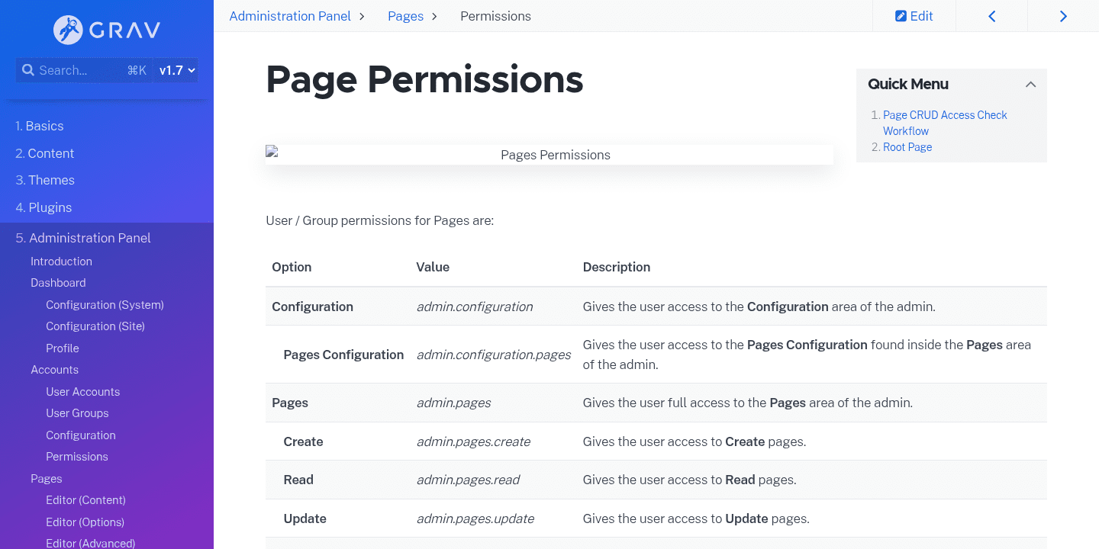Select User Groups in the sidebar
The image size is (1099, 549).
(x=77, y=413)
